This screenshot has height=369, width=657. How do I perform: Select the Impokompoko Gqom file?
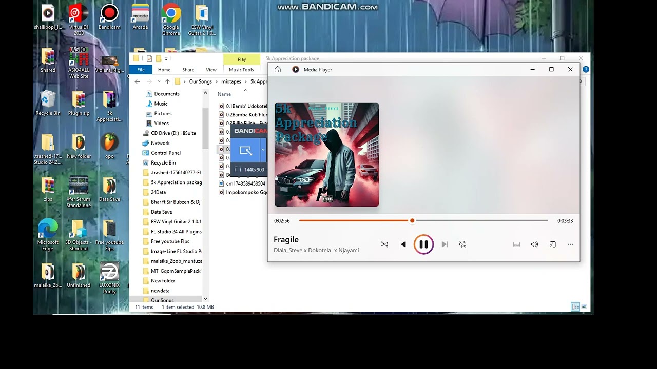(x=243, y=192)
